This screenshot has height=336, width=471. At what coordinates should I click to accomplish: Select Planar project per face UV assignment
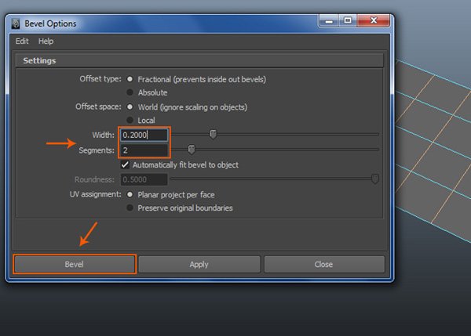tap(130, 194)
